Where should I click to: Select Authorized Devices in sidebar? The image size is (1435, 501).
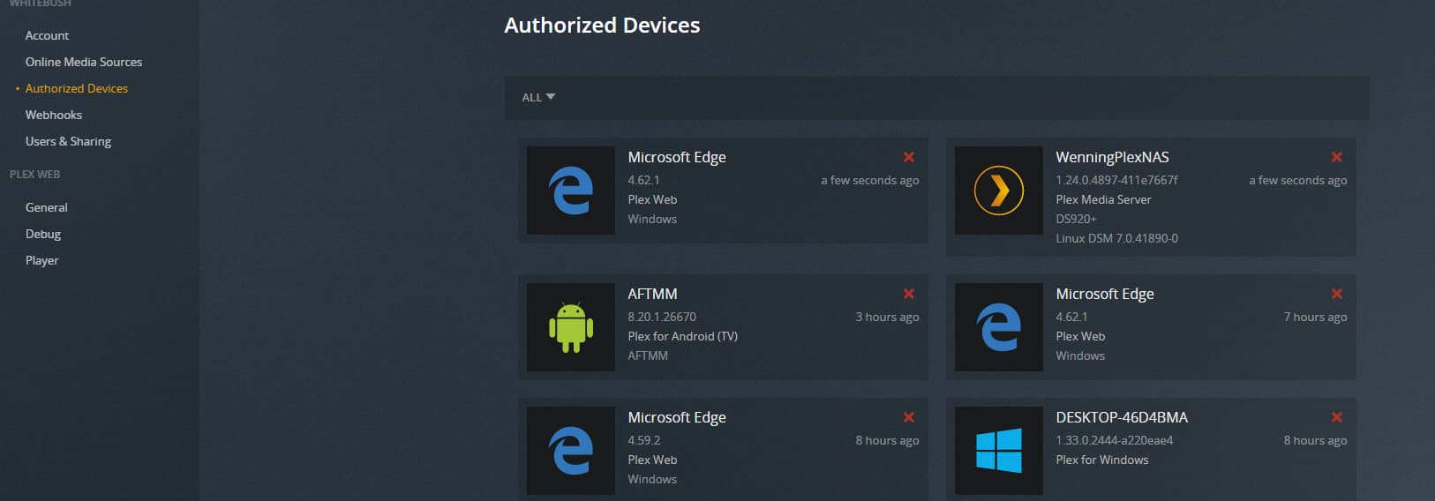(76, 88)
